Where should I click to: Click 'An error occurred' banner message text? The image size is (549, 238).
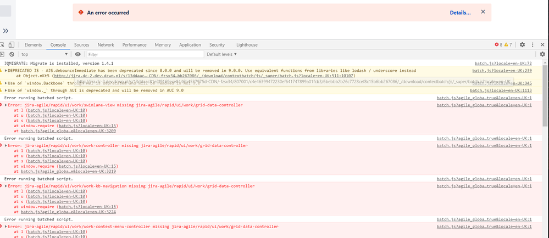pyautogui.click(x=108, y=13)
